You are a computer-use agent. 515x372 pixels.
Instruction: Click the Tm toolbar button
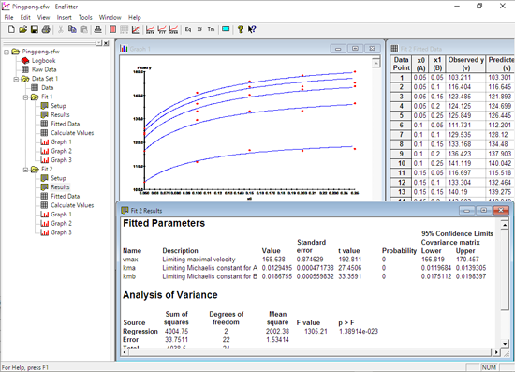click(211, 30)
